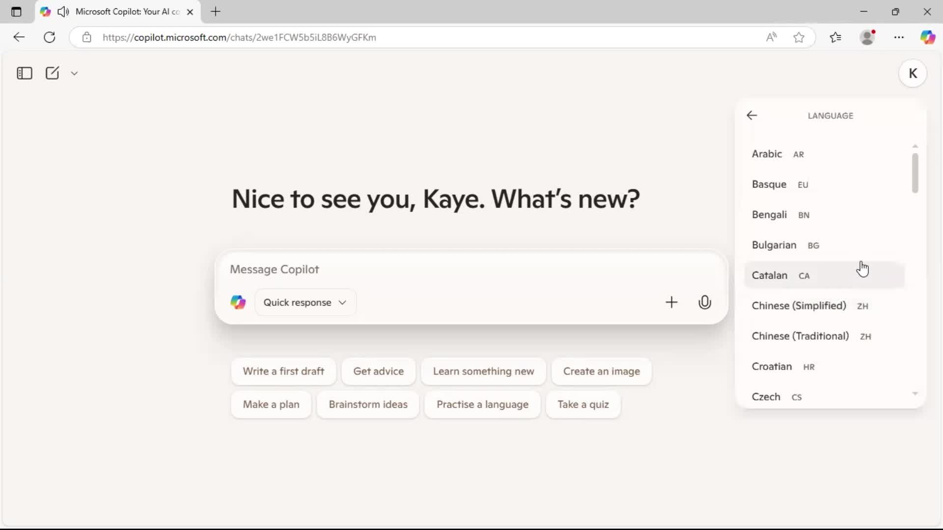Viewport: 943px width, 530px height.
Task: Select Arabic language
Action: 824,154
